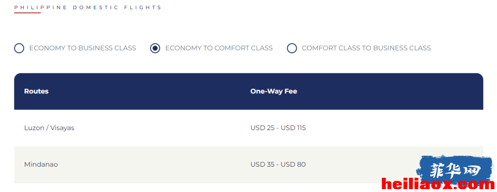
Task: Click the One-Way Fee column header
Action: 273,91
